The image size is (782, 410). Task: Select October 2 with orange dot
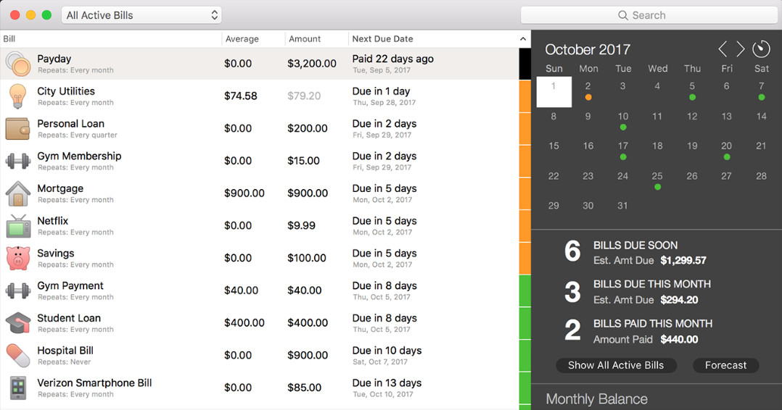[x=588, y=91]
